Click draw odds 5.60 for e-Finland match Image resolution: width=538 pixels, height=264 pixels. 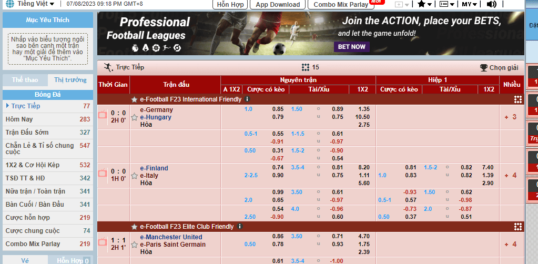pyautogui.click(x=364, y=184)
